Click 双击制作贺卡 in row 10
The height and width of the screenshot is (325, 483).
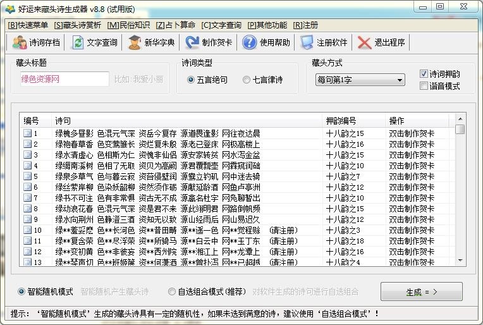pyautogui.click(x=412, y=230)
